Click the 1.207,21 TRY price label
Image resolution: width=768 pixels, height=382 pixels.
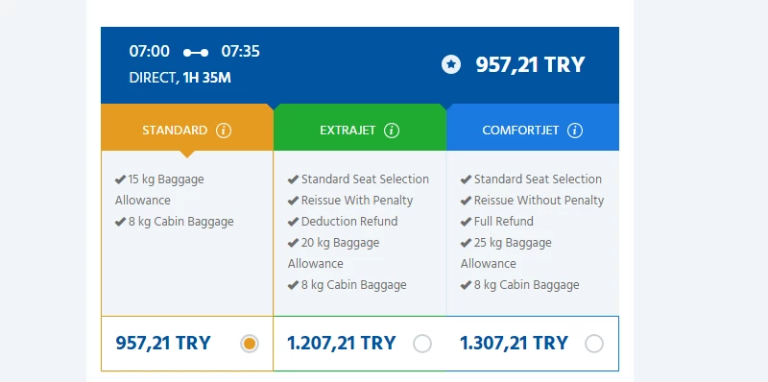(342, 343)
